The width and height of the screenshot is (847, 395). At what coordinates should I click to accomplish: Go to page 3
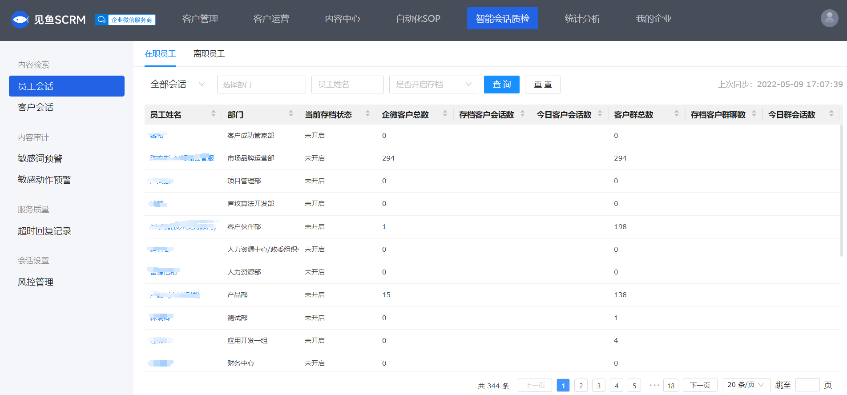[x=599, y=385]
